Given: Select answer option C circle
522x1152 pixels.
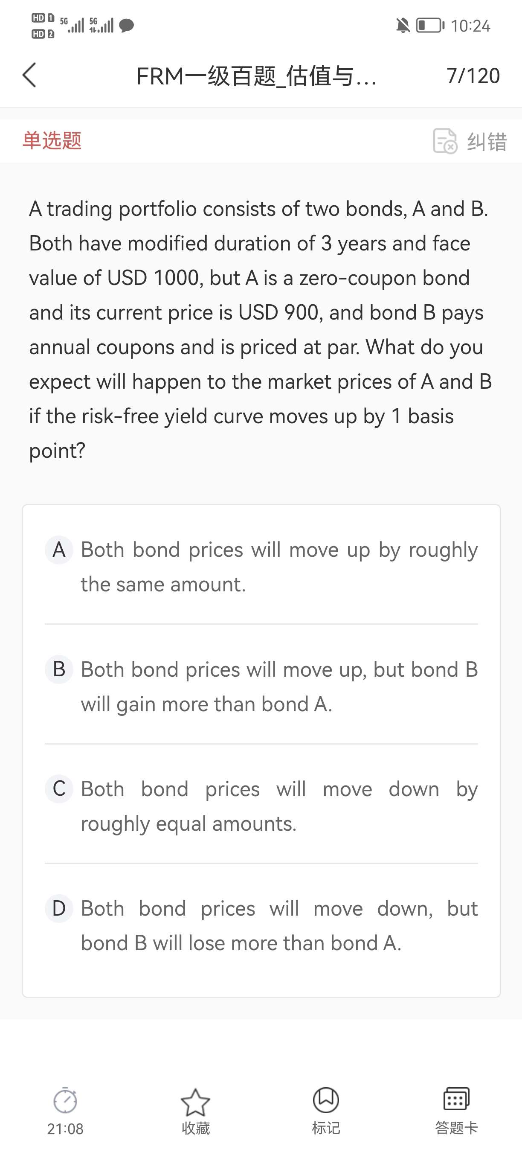Looking at the screenshot, I should click(59, 789).
